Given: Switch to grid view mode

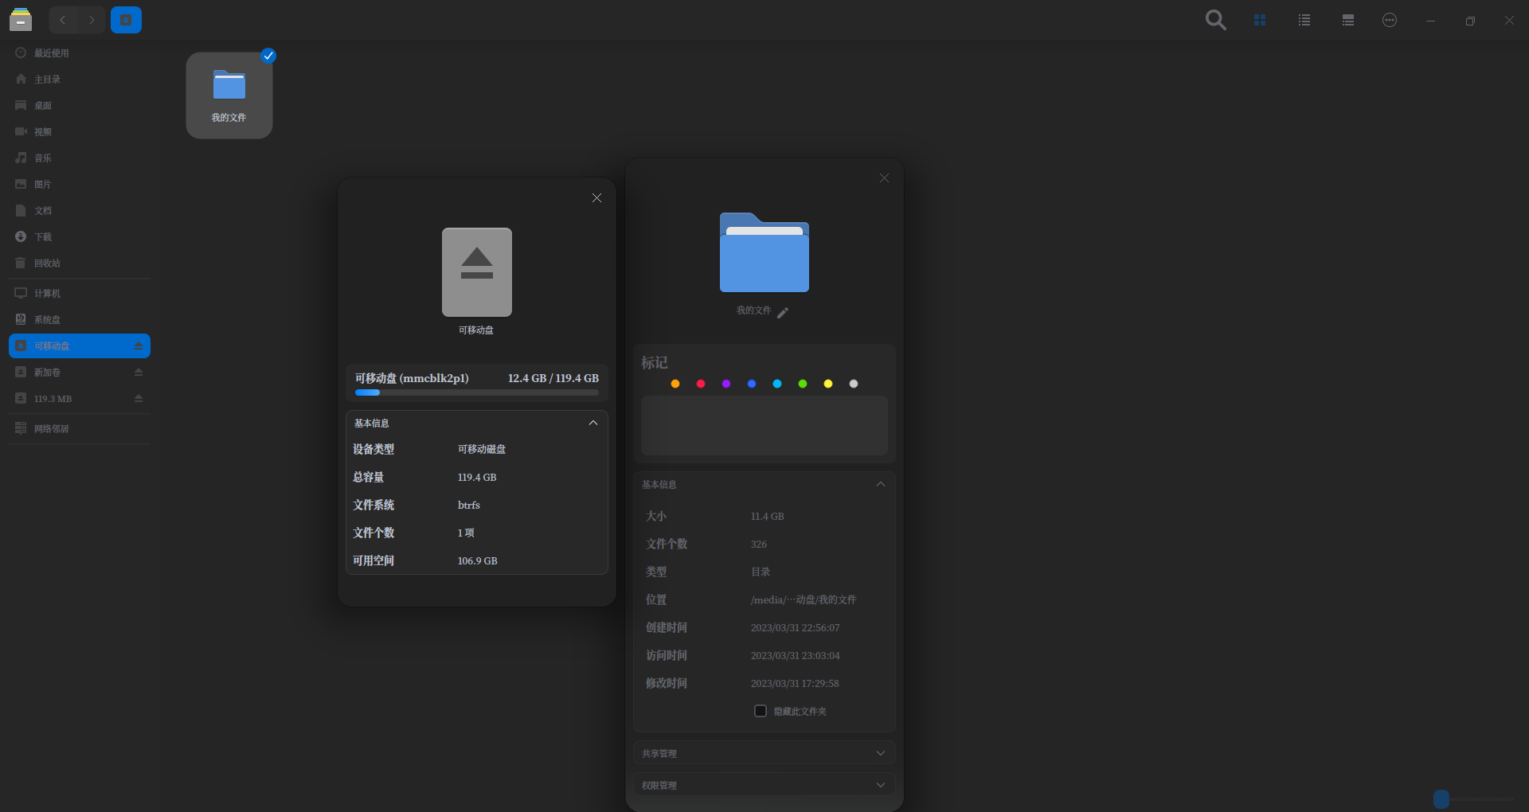Looking at the screenshot, I should pos(1259,20).
